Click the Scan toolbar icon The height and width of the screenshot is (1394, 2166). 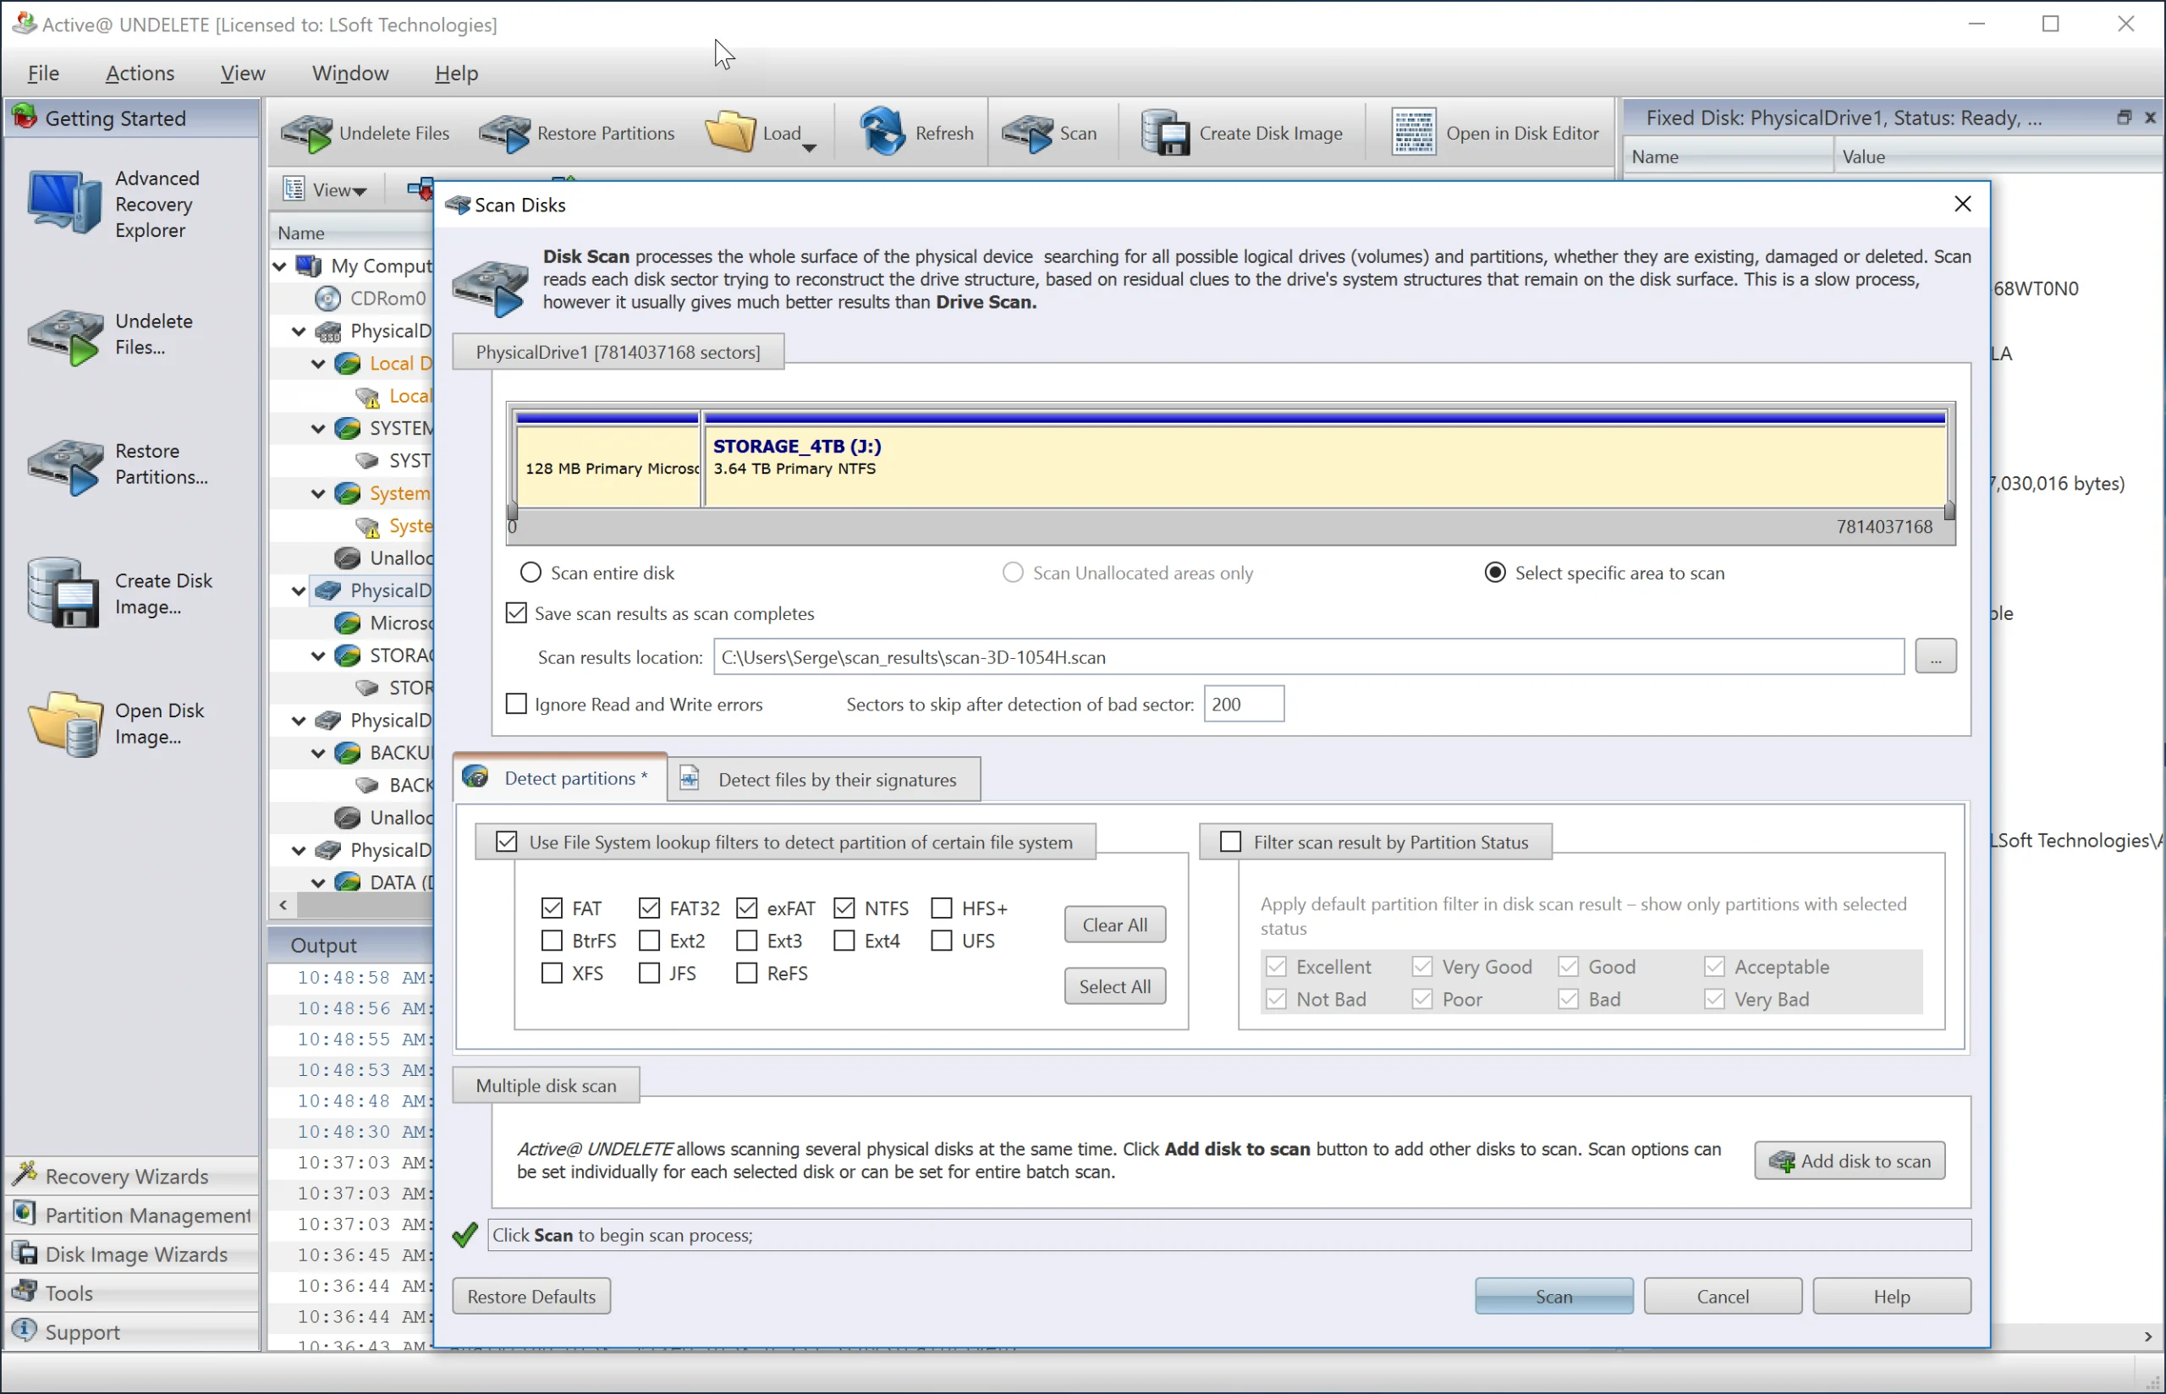point(1054,131)
